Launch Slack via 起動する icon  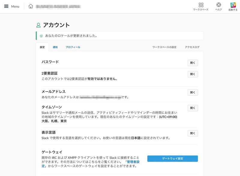233,5
